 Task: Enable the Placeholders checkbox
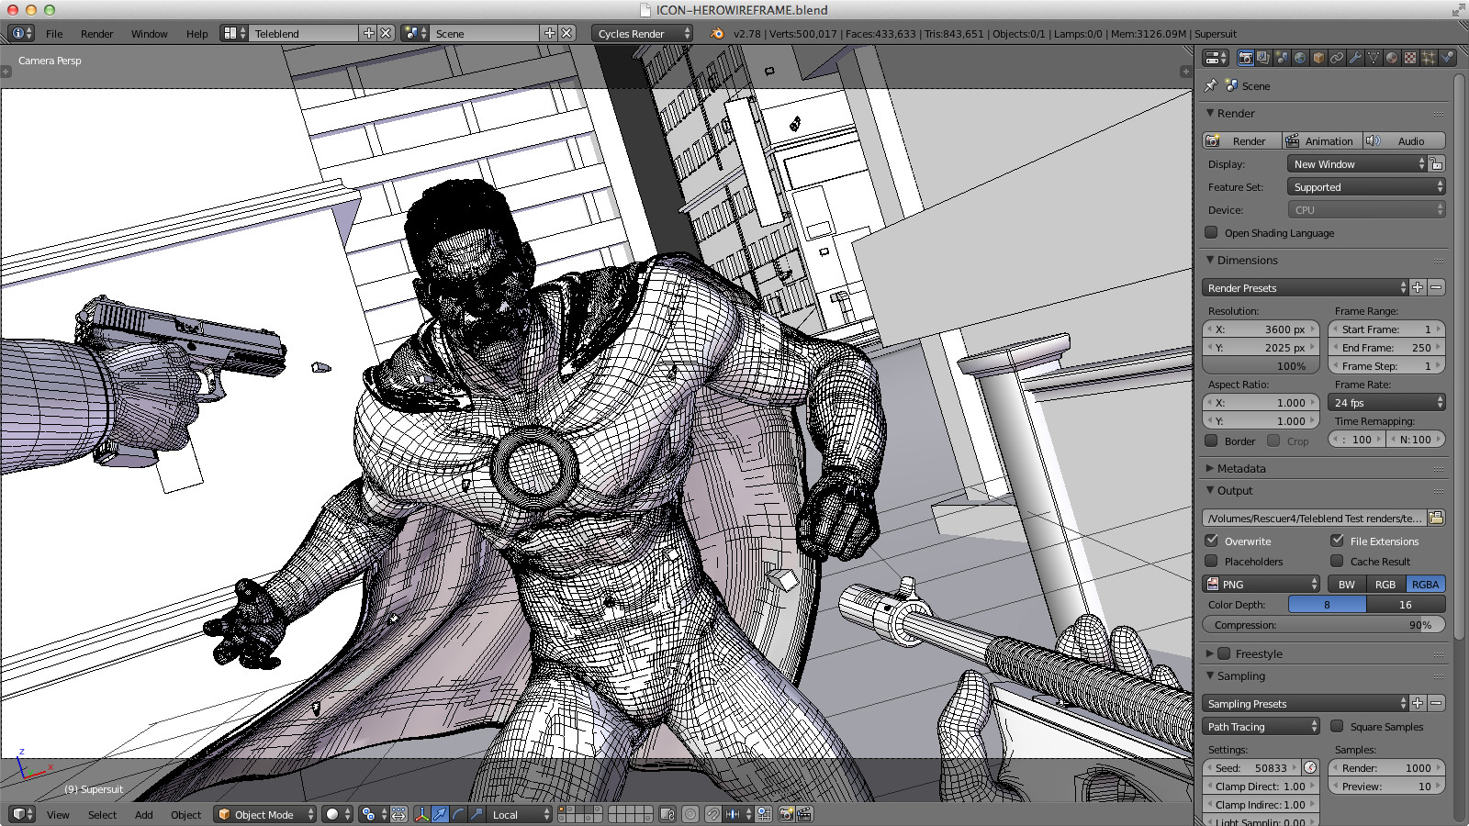tap(1212, 561)
